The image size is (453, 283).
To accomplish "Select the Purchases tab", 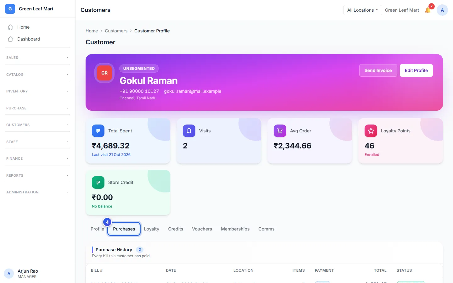I will pos(124,229).
